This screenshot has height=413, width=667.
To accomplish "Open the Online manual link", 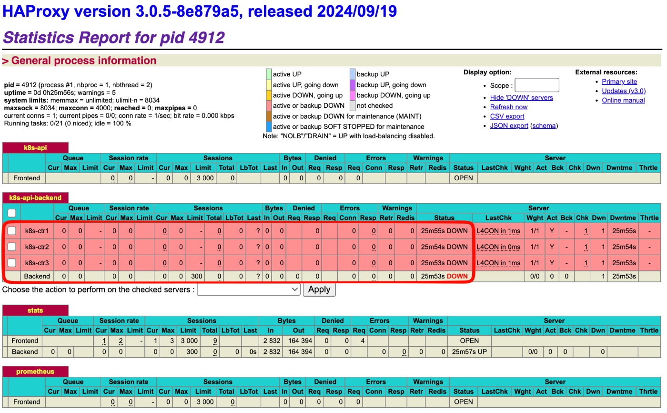I will (x=623, y=100).
